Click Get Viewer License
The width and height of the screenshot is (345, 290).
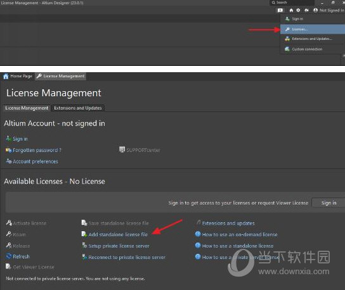[x=34, y=267]
